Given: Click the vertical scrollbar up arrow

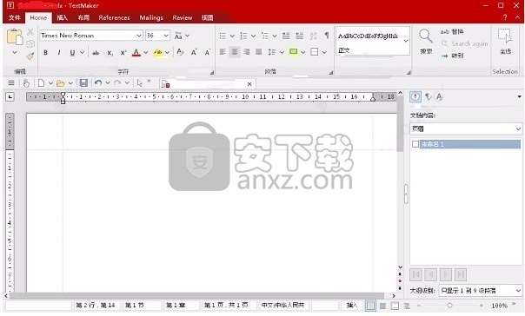Looking at the screenshot, I should pyautogui.click(x=400, y=93).
